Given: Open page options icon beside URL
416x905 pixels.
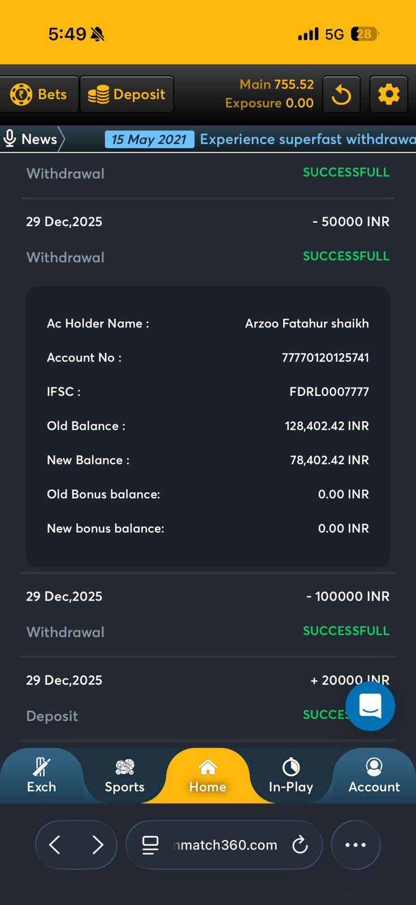Looking at the screenshot, I should pyautogui.click(x=150, y=845).
